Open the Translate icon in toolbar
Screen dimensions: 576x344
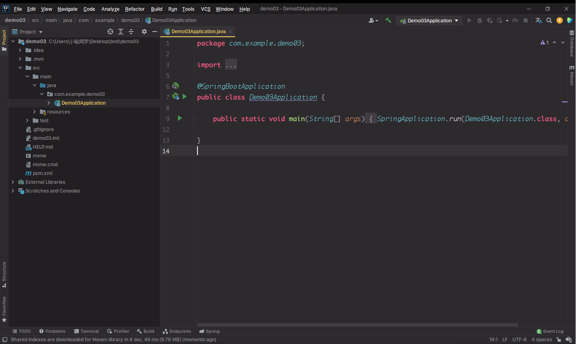pyautogui.click(x=539, y=20)
